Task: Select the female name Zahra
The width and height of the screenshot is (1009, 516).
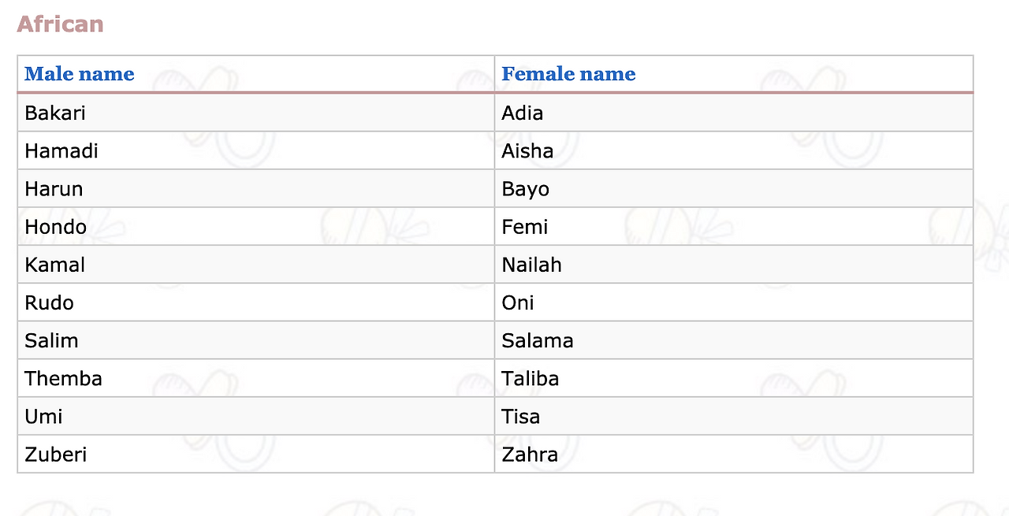Action: (x=530, y=455)
